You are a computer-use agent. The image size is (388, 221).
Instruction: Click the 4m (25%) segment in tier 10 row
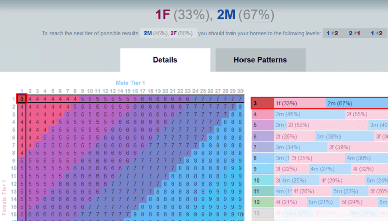click(300, 180)
